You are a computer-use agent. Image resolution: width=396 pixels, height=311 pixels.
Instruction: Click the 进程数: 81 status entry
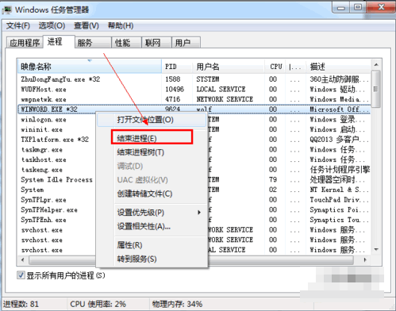21,304
